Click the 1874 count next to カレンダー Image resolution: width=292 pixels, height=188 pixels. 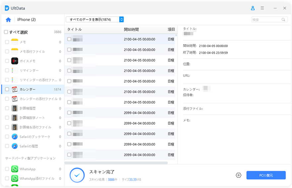coord(57,89)
